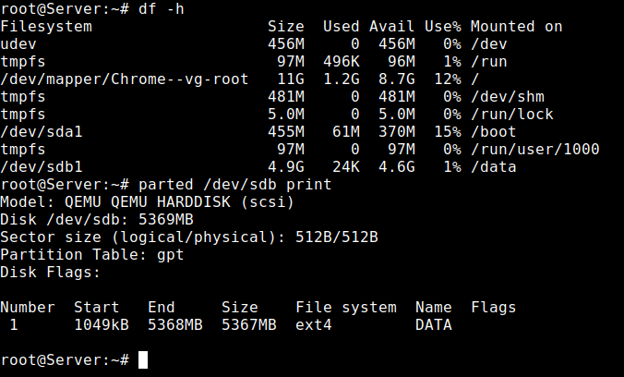Click the terminal cursor block at the prompt
The height and width of the screenshot is (377, 624).
143,359
